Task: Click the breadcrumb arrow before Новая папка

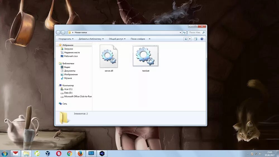Action: pyautogui.click(x=73, y=32)
